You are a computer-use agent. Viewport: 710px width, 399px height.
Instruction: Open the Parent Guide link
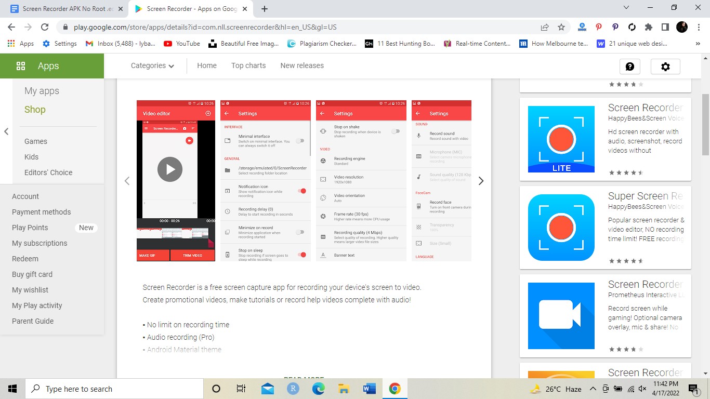[x=33, y=321]
